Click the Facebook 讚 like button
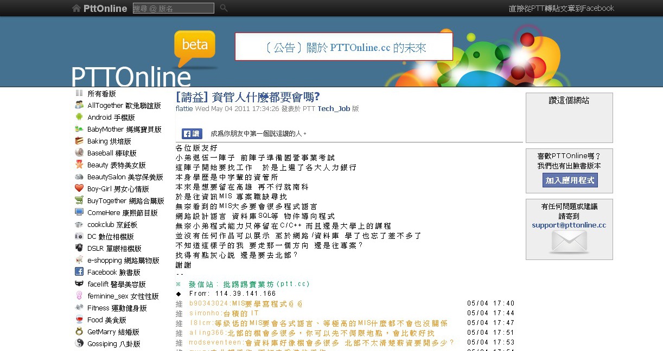Screen dimensions: 663x351 tap(192, 134)
